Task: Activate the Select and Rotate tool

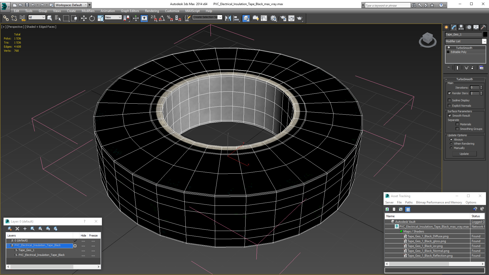Action: pyautogui.click(x=92, y=18)
